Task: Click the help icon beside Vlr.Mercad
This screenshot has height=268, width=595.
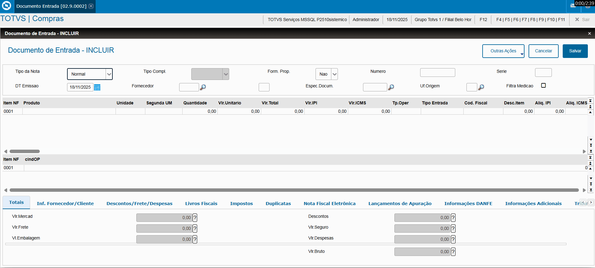Action: pyautogui.click(x=195, y=217)
